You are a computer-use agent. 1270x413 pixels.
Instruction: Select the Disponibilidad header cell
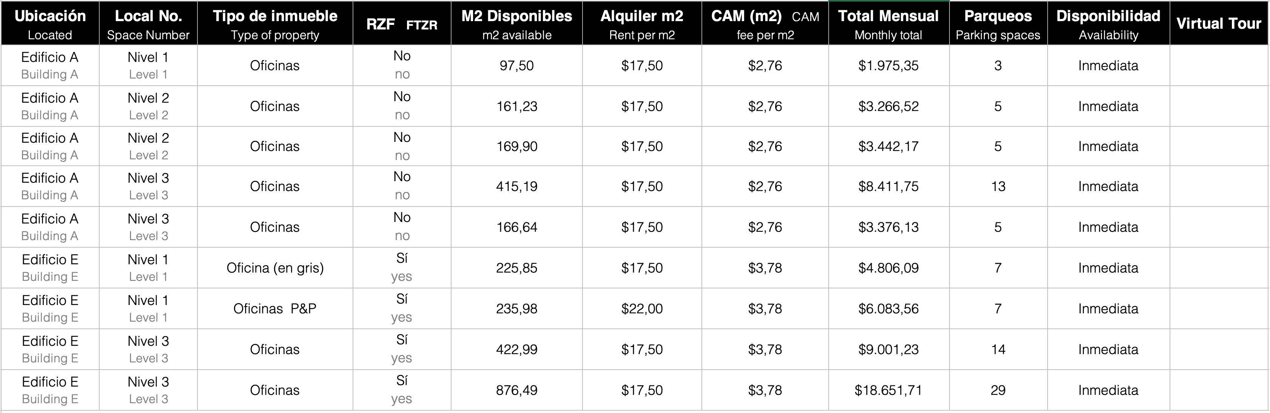pyautogui.click(x=1108, y=23)
